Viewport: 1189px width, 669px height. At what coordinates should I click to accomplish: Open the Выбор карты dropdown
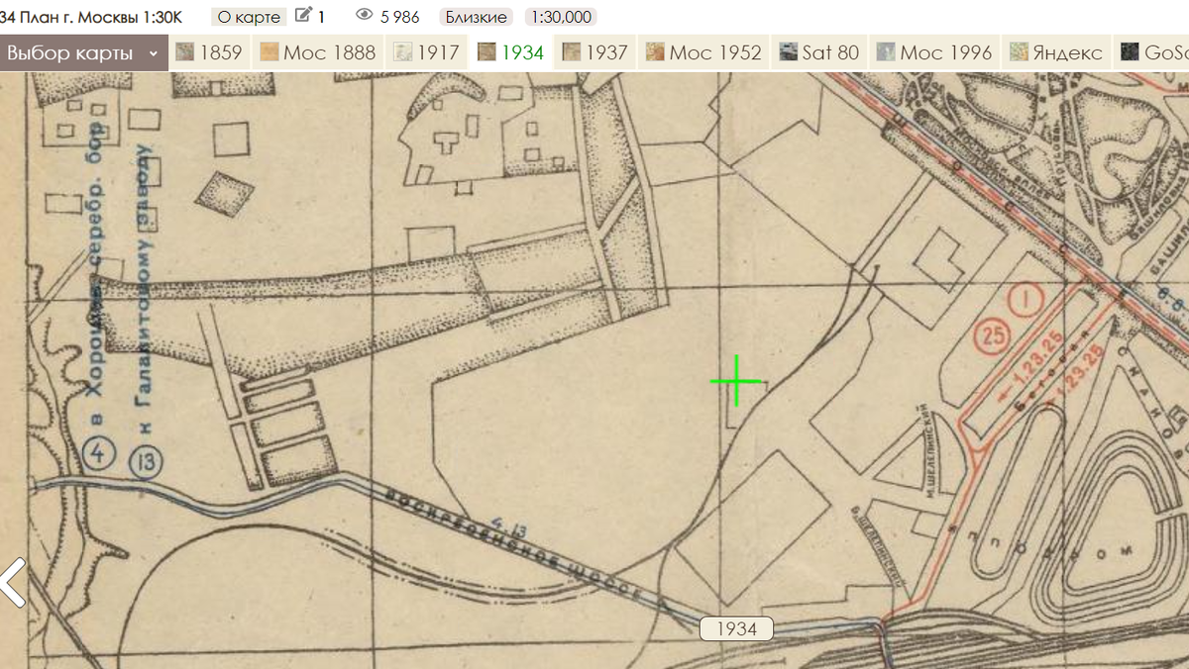[69, 50]
